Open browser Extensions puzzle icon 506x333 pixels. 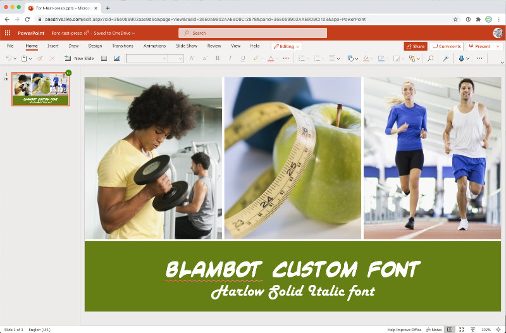tap(478, 20)
